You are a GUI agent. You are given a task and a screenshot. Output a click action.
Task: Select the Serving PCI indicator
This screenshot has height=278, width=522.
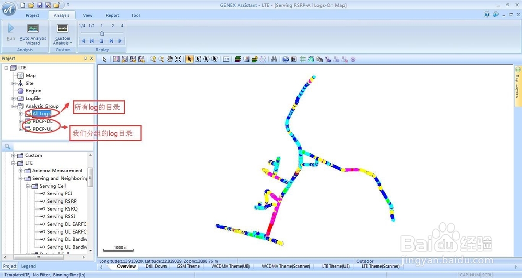click(60, 194)
